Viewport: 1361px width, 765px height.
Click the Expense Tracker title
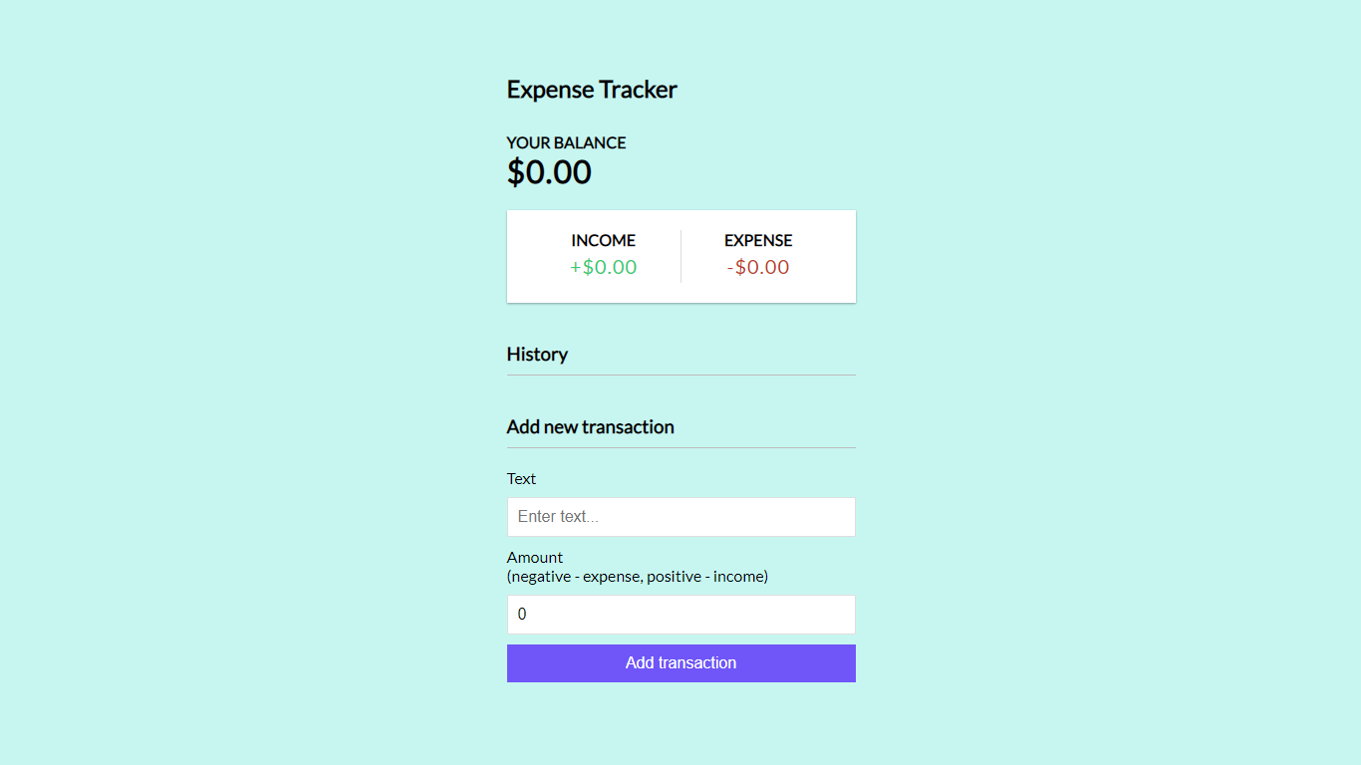592,90
